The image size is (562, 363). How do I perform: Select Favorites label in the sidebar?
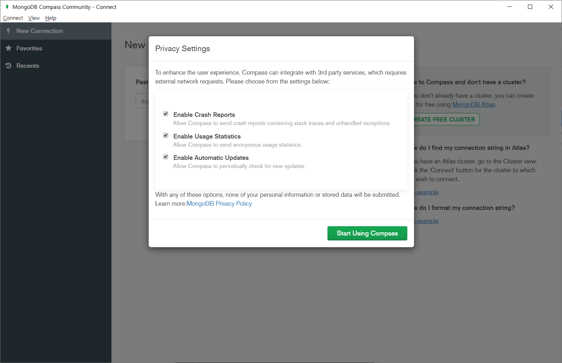click(x=29, y=48)
